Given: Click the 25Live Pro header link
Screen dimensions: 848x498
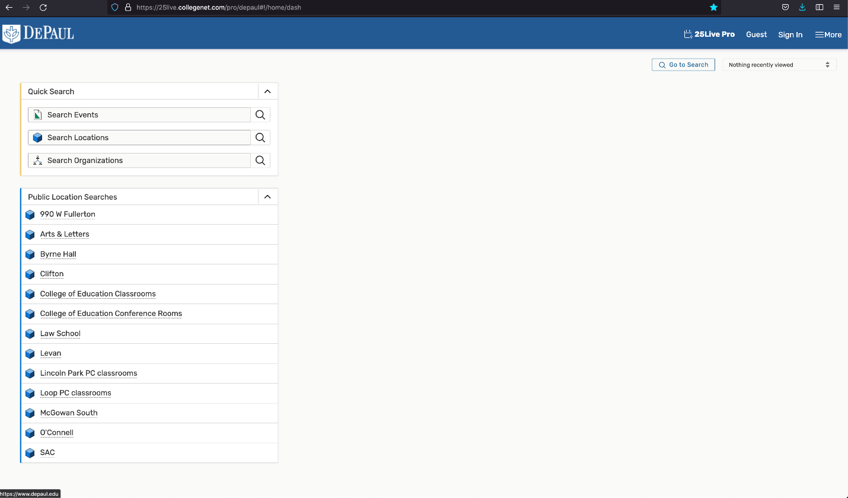Looking at the screenshot, I should (709, 34).
